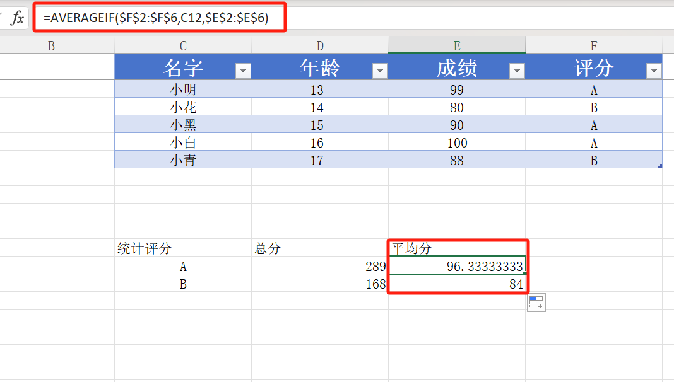Select column C header
Screen dimensions: 674x382
tap(183, 45)
